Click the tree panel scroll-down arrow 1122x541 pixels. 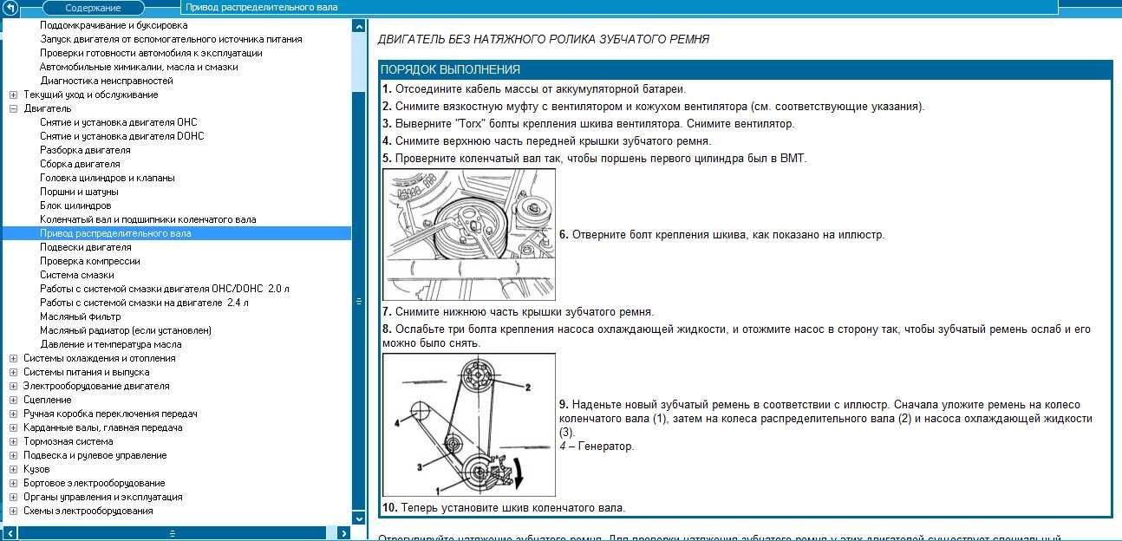point(359,518)
